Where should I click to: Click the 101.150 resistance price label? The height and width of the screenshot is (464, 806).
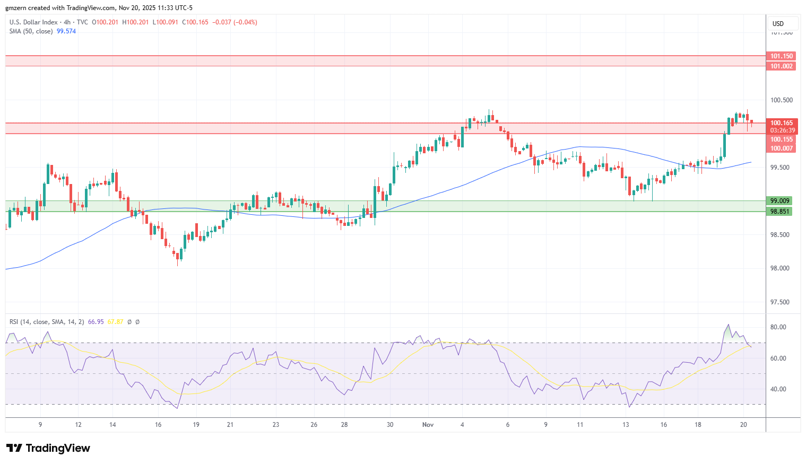click(x=781, y=56)
